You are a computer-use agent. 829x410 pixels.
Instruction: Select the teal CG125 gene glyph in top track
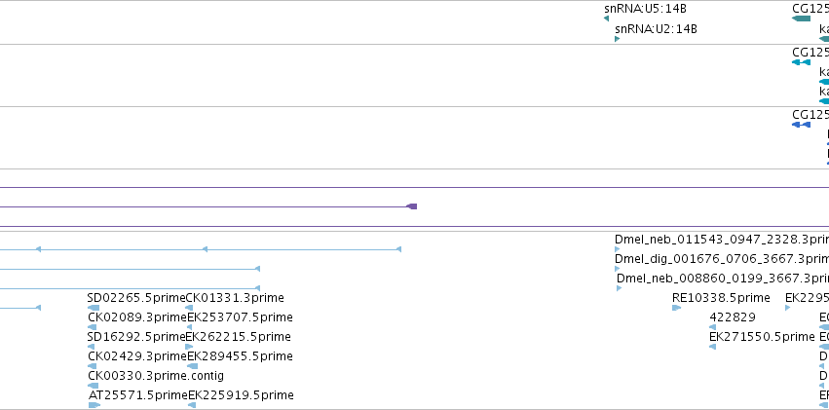[801, 19]
